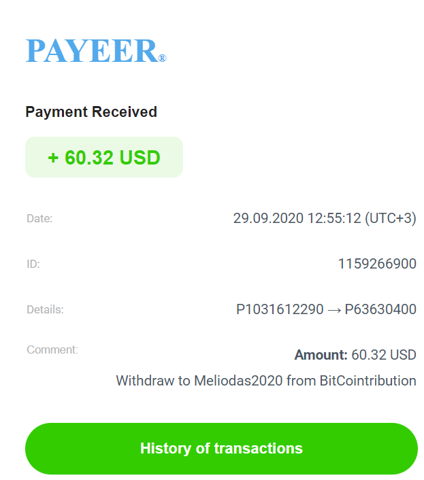Click the registered trademark symbol by PAYEER
The height and width of the screenshot is (480, 424).
coord(163,58)
